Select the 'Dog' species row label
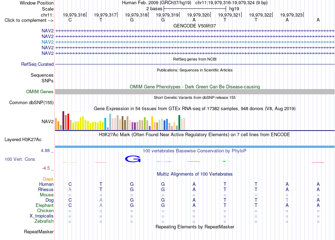This screenshot has height=240, width=335. [x=49, y=200]
